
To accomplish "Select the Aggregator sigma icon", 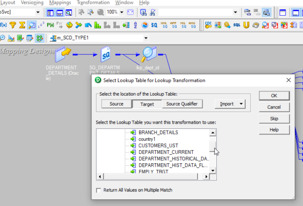I will pos(22,25).
